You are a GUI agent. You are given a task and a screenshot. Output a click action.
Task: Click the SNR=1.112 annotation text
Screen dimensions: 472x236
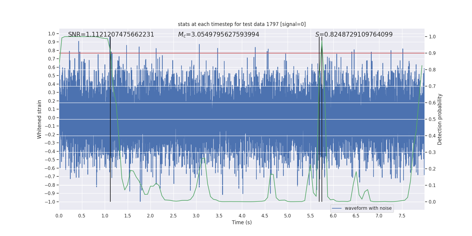click(111, 35)
